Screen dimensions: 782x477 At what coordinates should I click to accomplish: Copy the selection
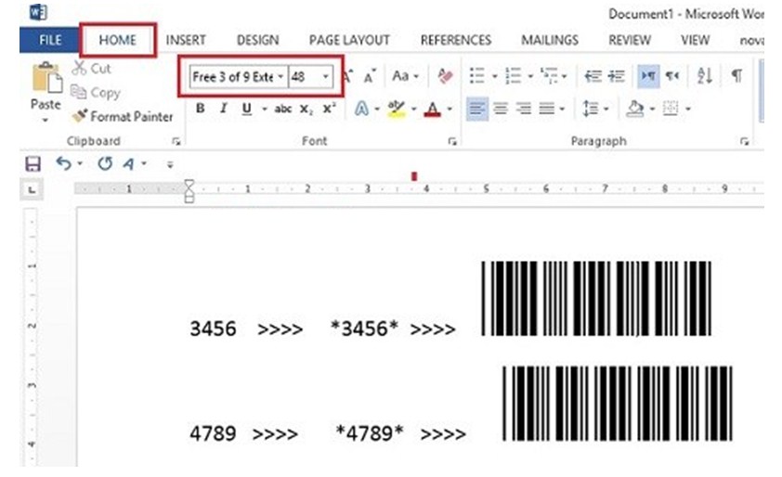(x=96, y=92)
